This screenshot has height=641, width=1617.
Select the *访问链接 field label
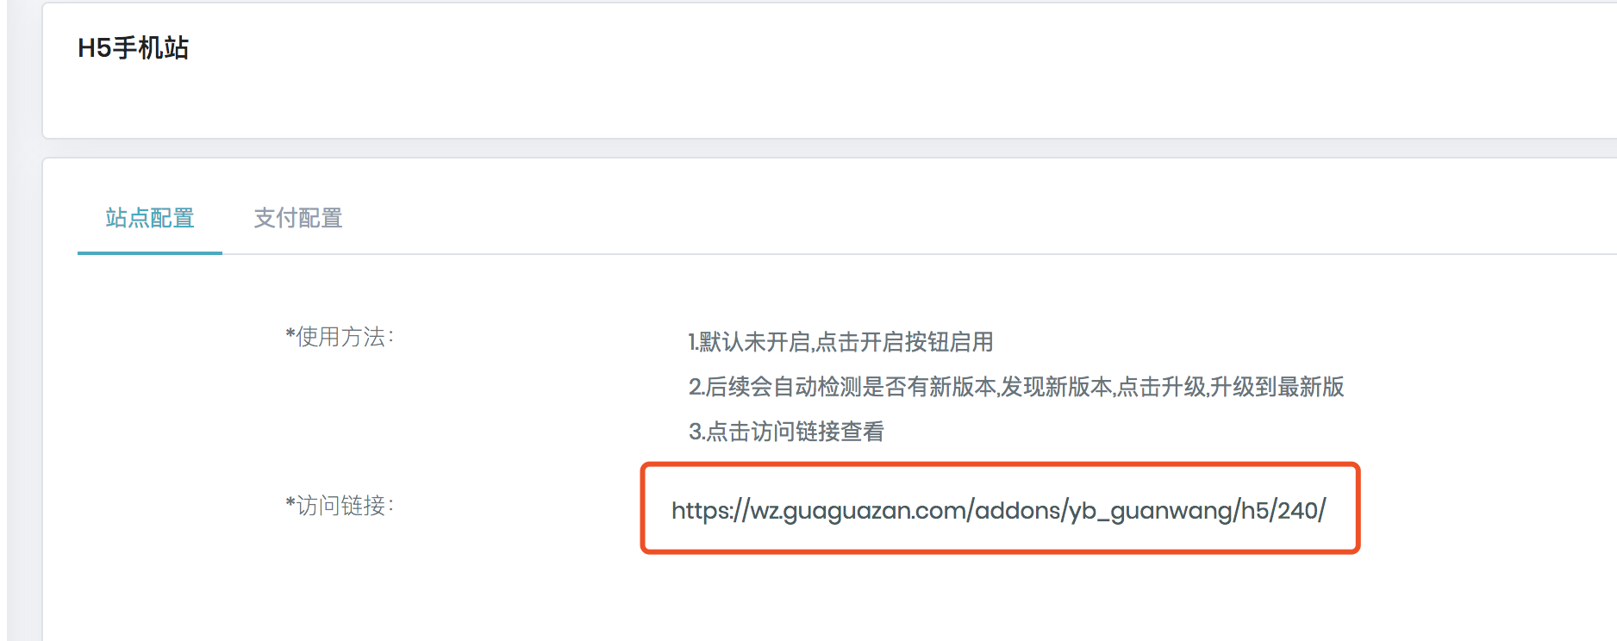[x=340, y=506]
